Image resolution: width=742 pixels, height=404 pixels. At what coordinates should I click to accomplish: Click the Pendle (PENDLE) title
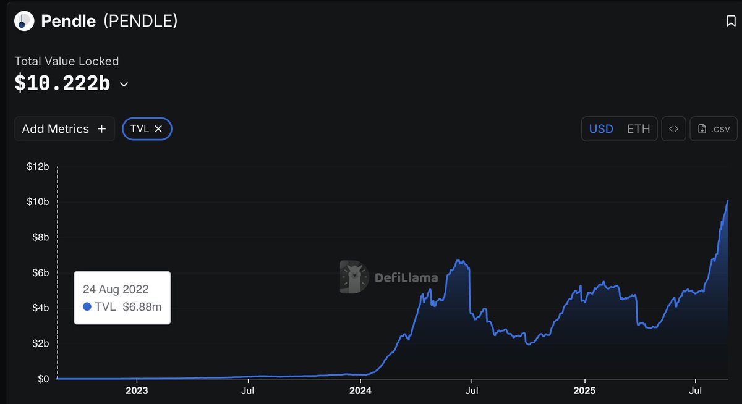(x=109, y=21)
